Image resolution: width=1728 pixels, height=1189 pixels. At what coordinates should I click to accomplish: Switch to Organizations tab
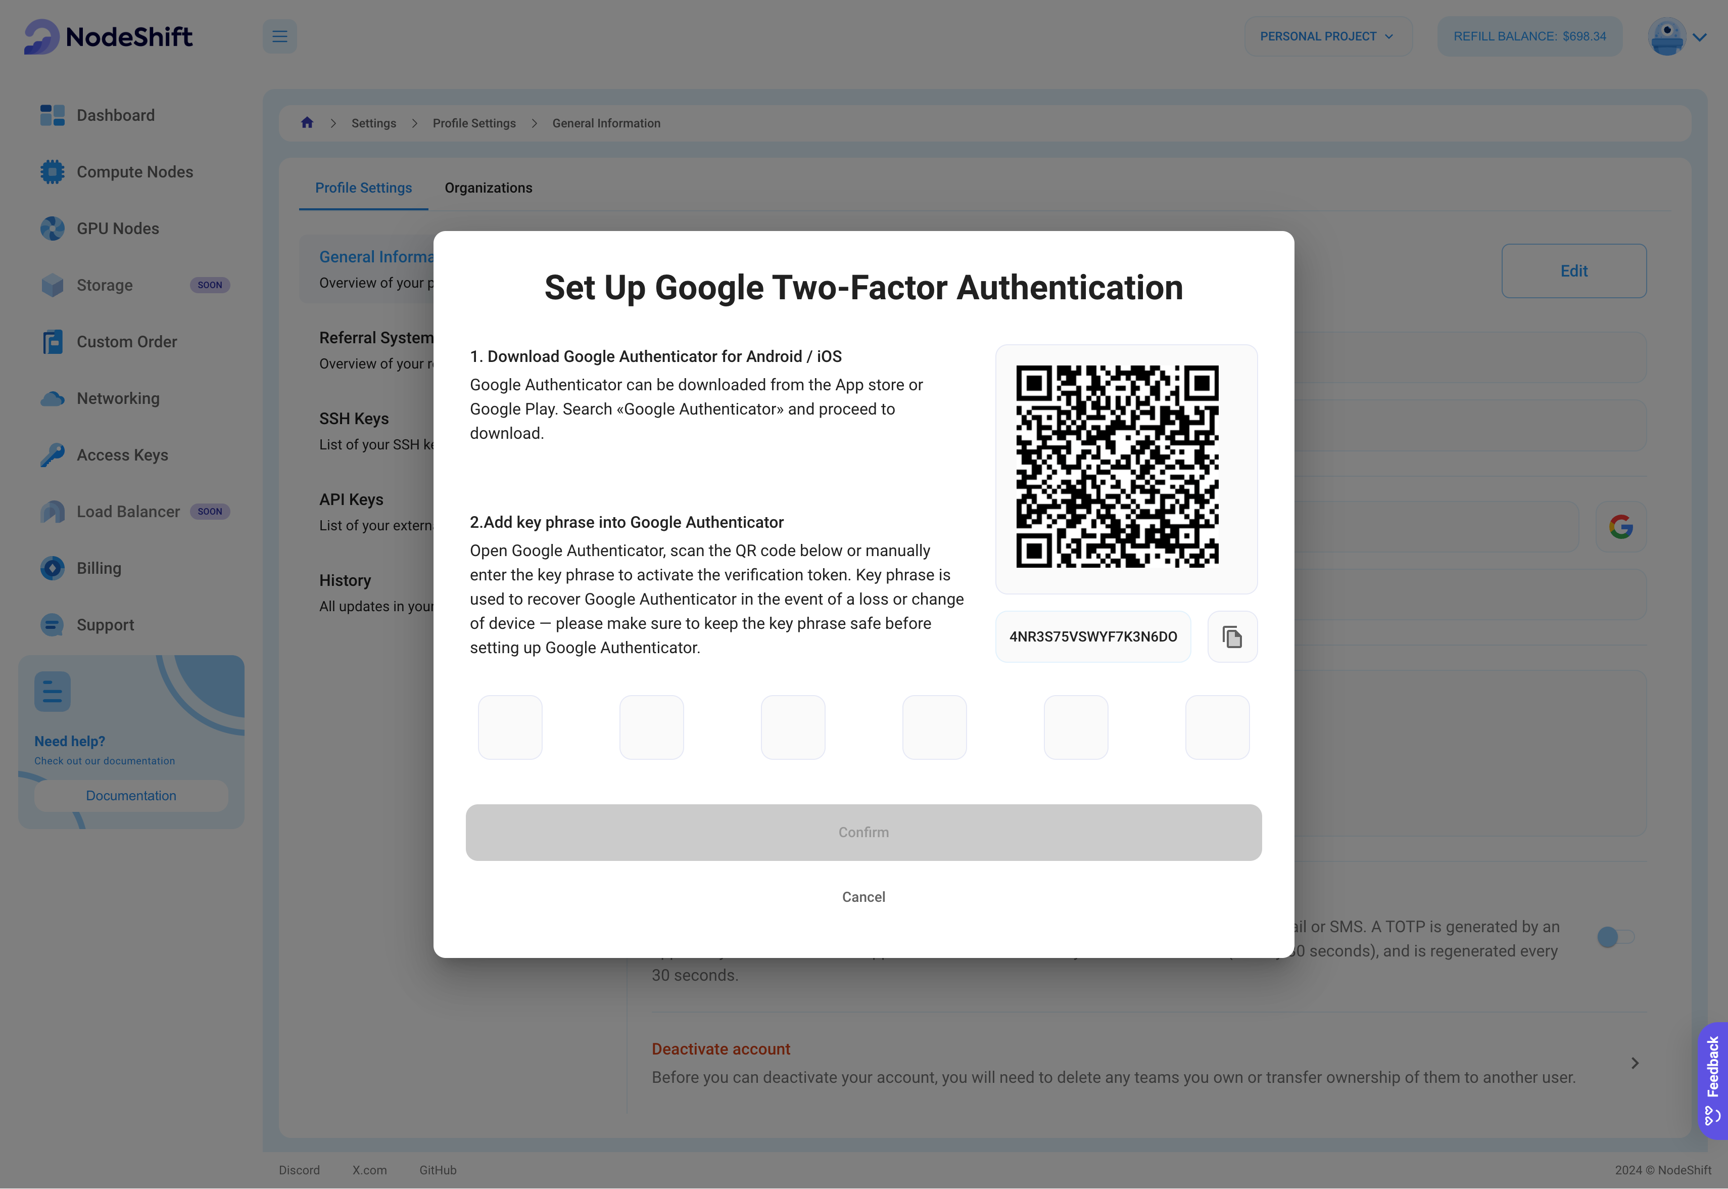click(489, 188)
